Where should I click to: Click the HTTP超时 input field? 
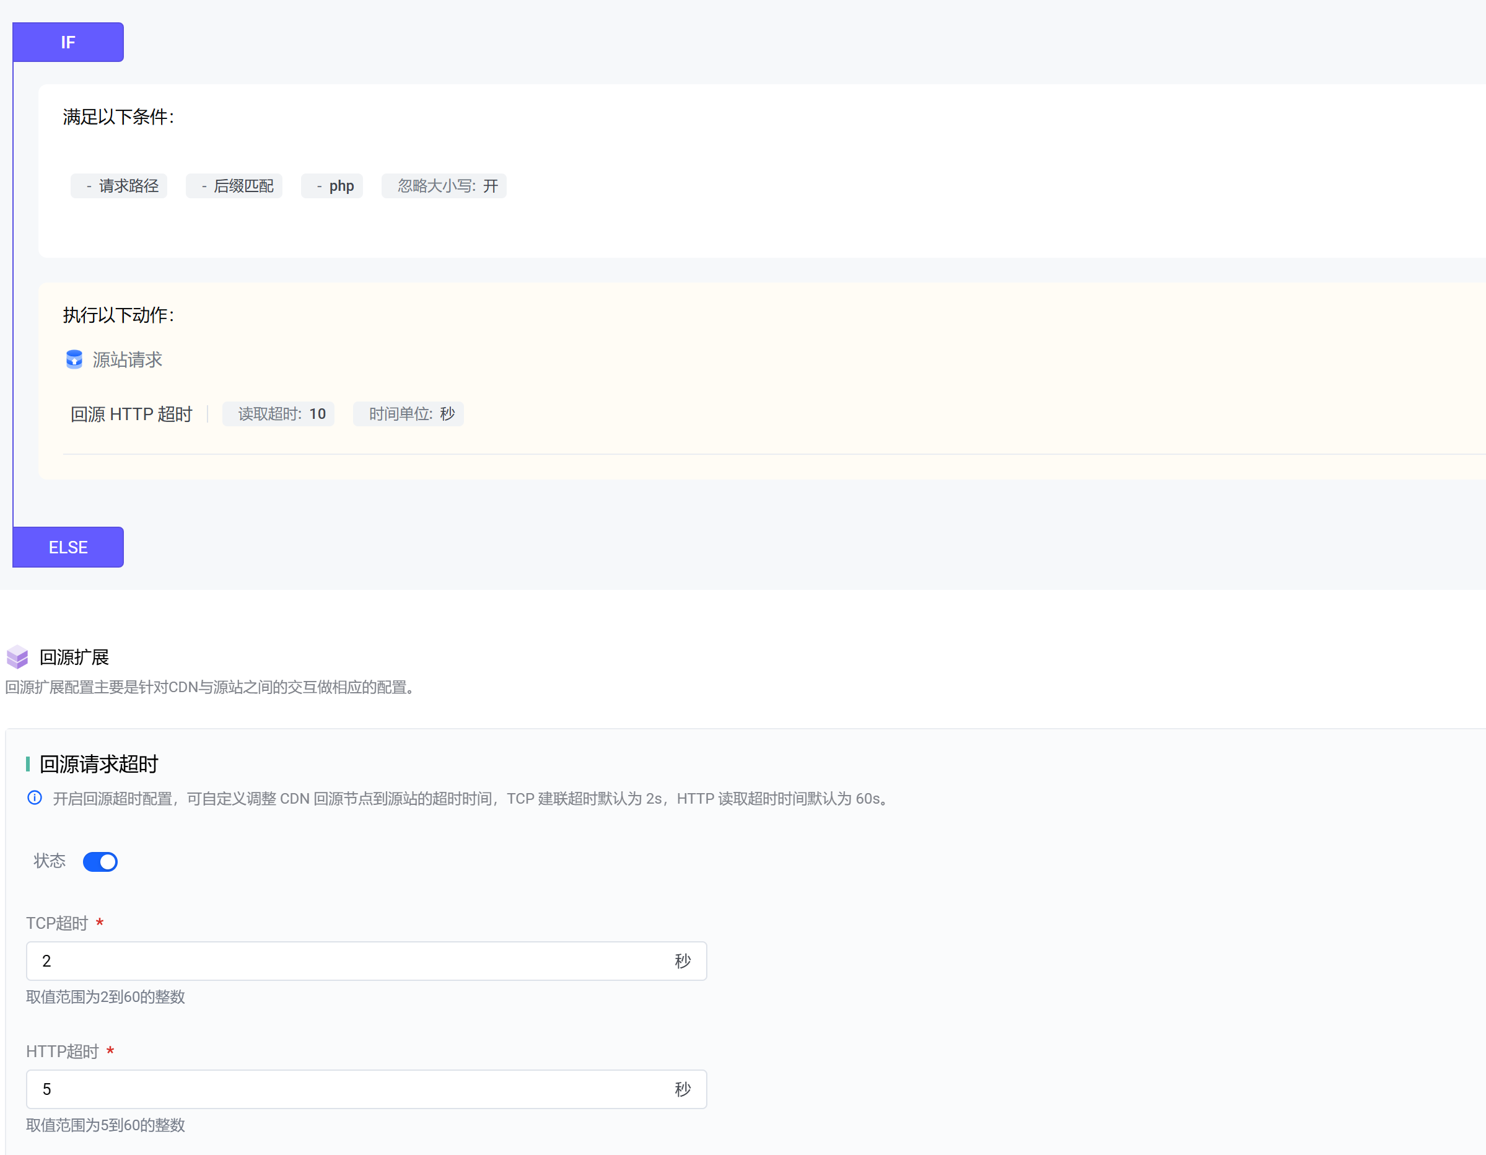(x=340, y=1089)
